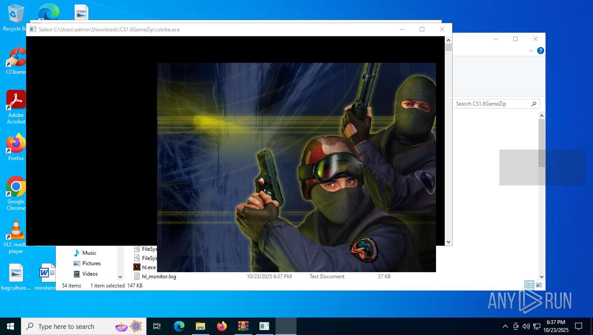Select the bagculture image file on desktop
Viewport: 593px width, 335px height.
[x=16, y=277]
